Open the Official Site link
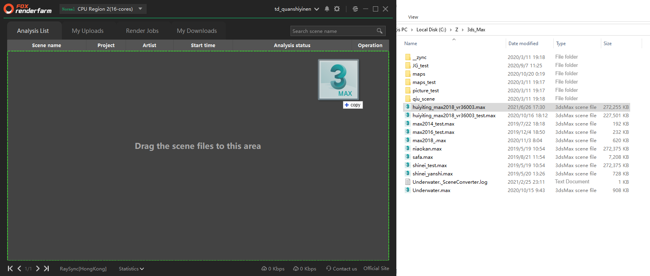Viewport: 650px width, 276px height. pos(376,268)
